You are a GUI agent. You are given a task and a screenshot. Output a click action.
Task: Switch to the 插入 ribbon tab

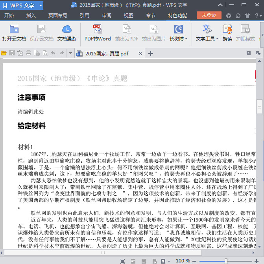[x=31, y=16]
